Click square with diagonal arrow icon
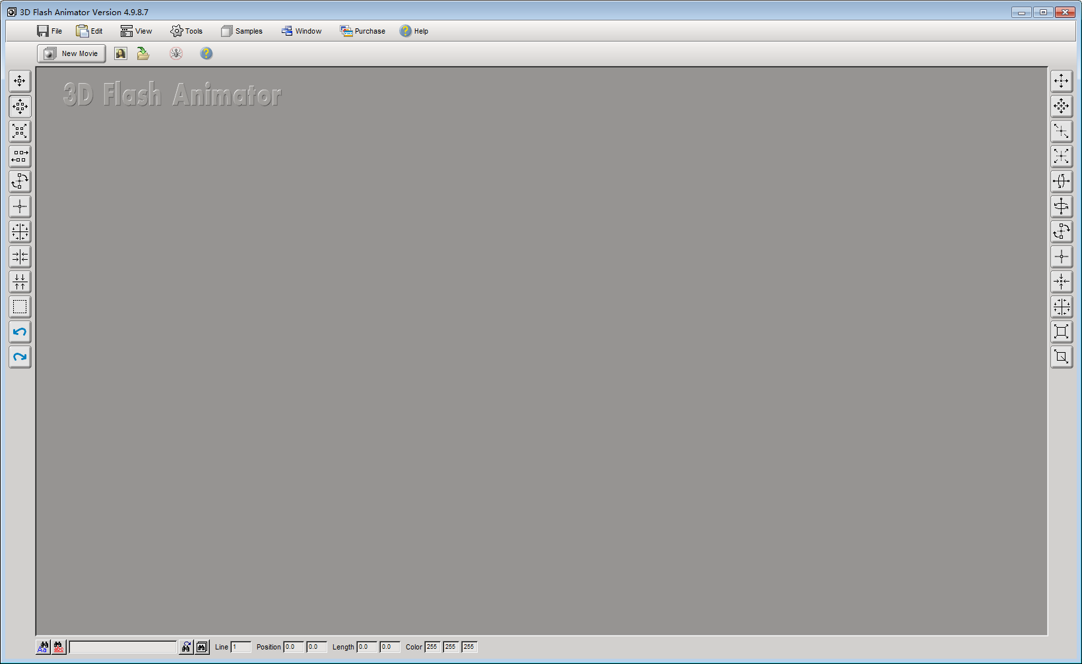This screenshot has height=664, width=1082. [x=1062, y=357]
